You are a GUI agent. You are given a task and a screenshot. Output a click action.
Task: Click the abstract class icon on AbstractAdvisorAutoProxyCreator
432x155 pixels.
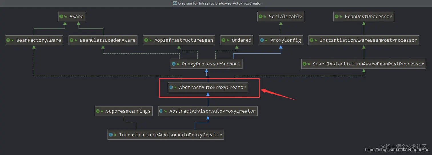(161, 111)
